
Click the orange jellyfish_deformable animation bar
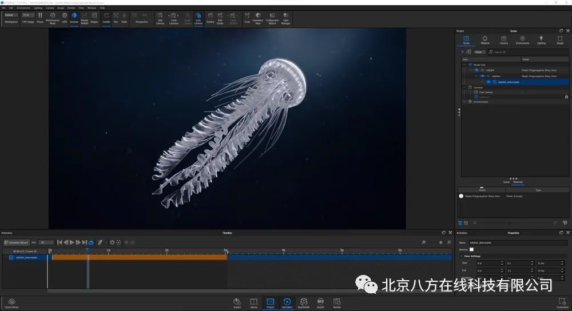[x=139, y=257]
